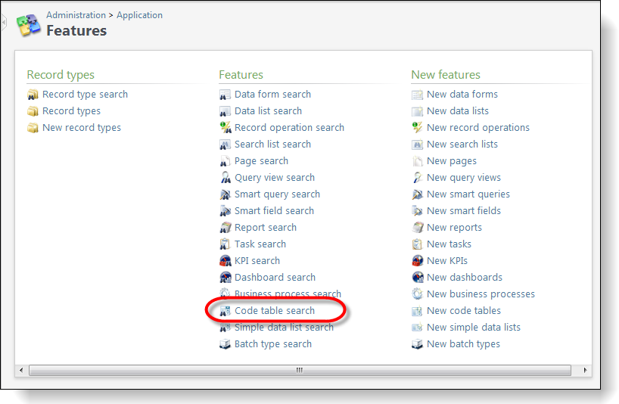Click the Record type search binoculars icon
The height and width of the screenshot is (404, 619).
33,95
